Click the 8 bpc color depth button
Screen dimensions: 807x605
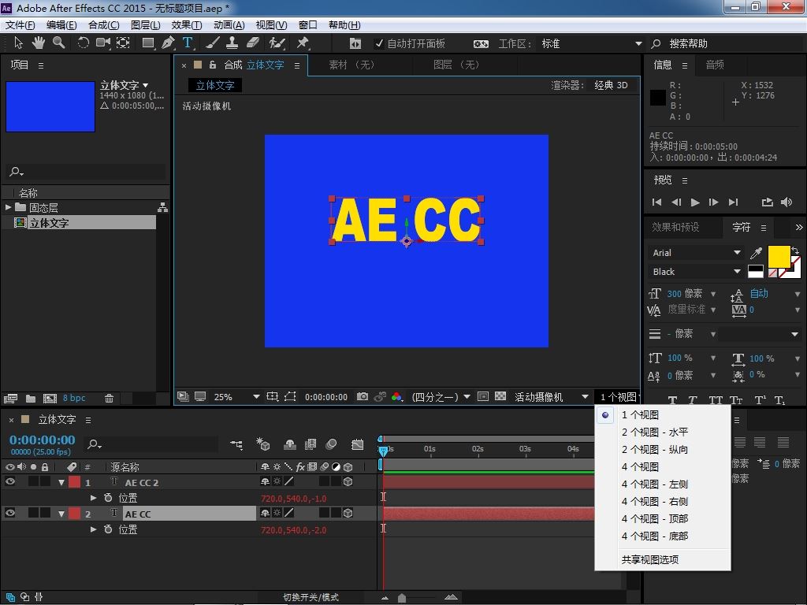[x=74, y=398]
